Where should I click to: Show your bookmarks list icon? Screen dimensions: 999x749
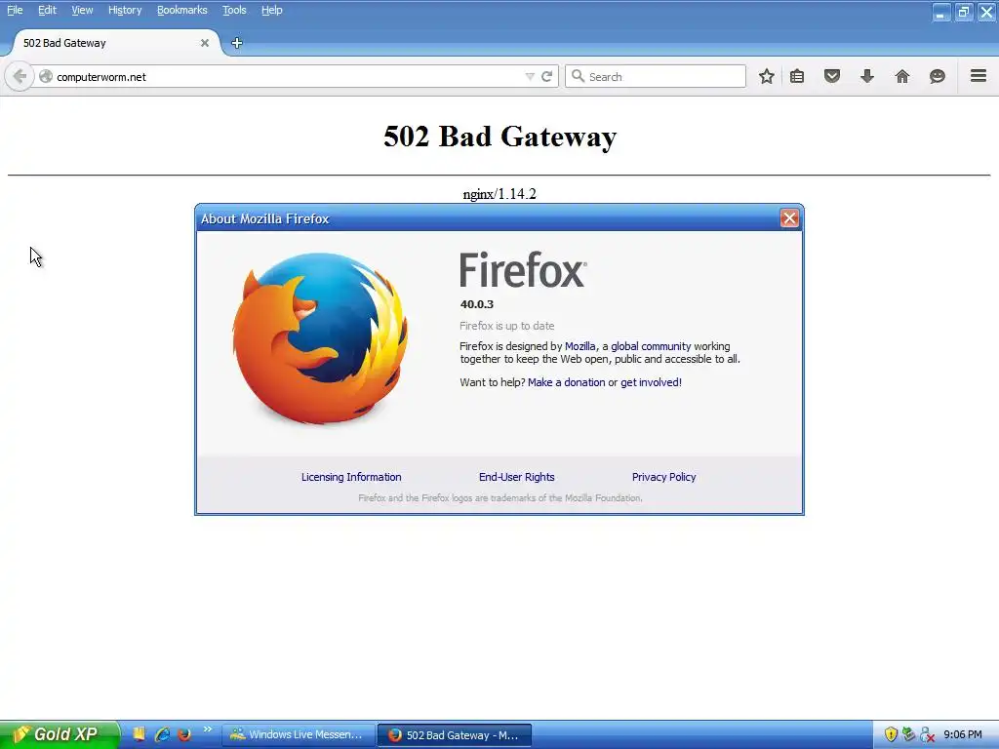[796, 76]
